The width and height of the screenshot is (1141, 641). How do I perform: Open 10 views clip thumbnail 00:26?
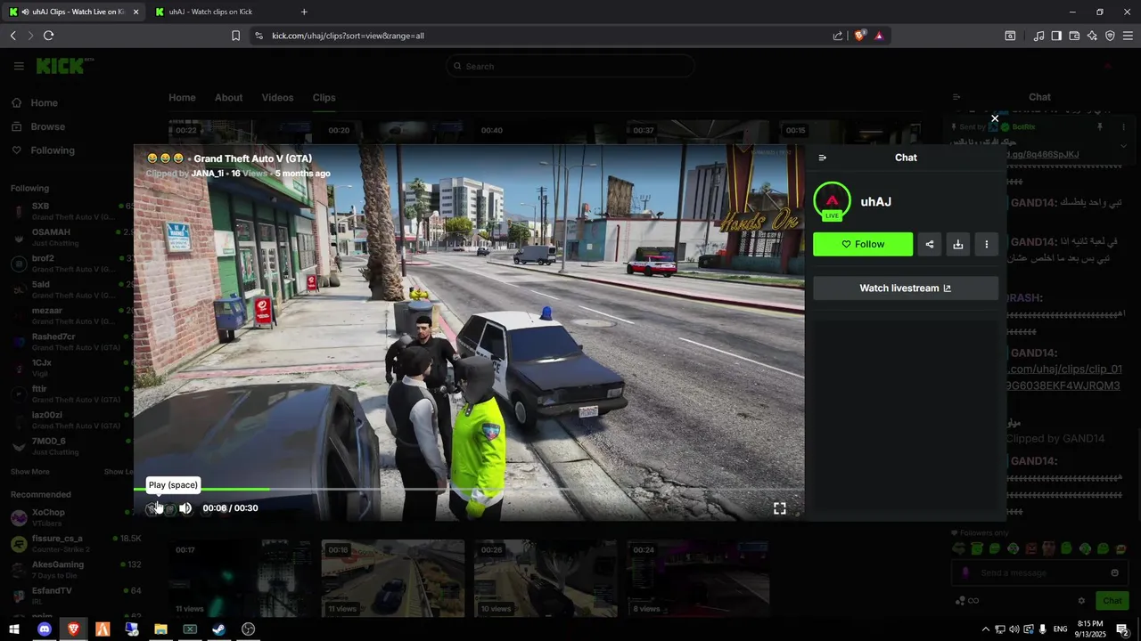click(x=546, y=579)
